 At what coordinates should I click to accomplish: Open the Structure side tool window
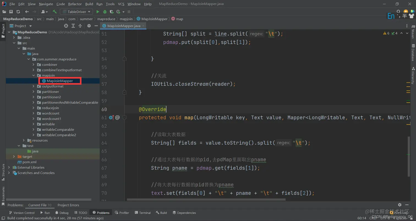click(x=3, y=172)
